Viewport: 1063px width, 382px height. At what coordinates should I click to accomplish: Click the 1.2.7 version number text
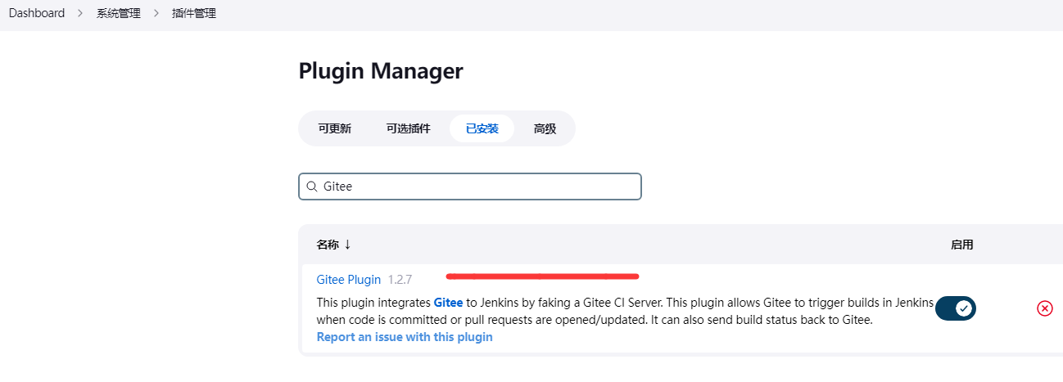pos(400,280)
